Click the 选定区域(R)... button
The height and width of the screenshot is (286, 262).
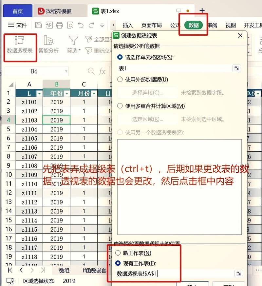coord(147,119)
